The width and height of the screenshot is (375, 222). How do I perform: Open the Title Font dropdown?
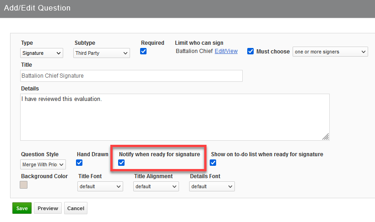100,186
